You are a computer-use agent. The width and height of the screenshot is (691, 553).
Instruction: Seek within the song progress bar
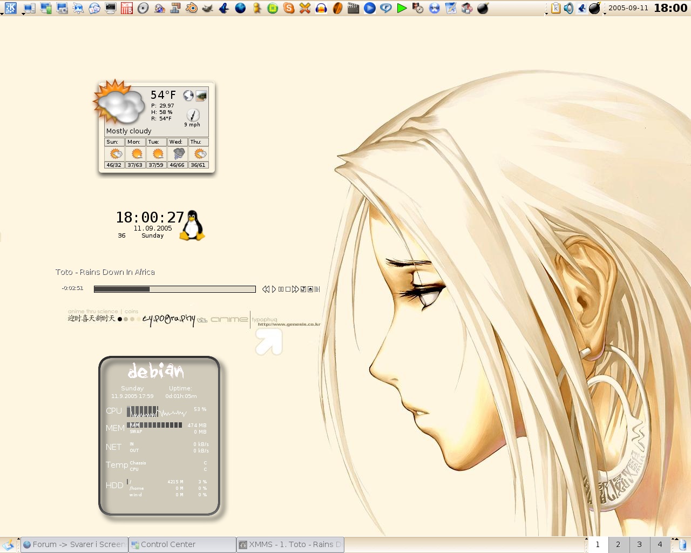(x=174, y=289)
